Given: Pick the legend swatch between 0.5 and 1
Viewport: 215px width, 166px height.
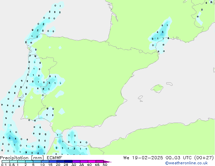Looking at the screenshot, I should coord(14,162).
